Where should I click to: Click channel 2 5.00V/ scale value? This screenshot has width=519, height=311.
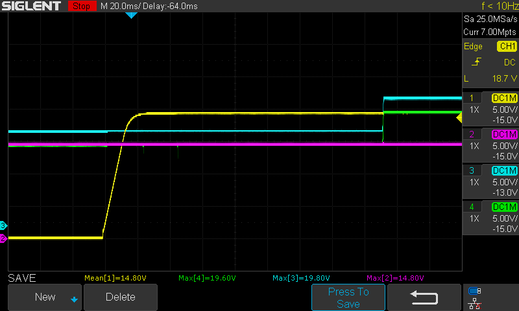pyautogui.click(x=505, y=146)
